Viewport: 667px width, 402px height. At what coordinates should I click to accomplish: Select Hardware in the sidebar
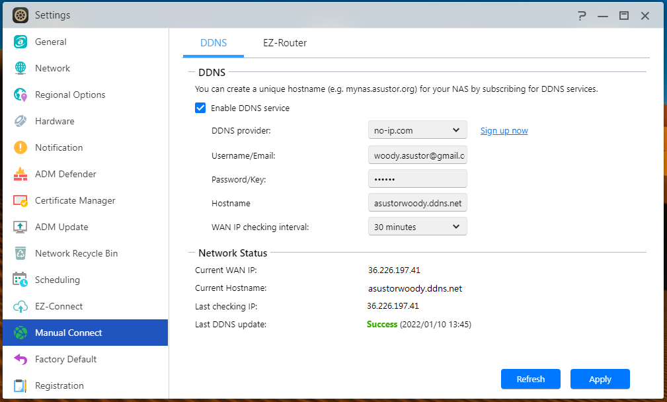pyautogui.click(x=85, y=121)
